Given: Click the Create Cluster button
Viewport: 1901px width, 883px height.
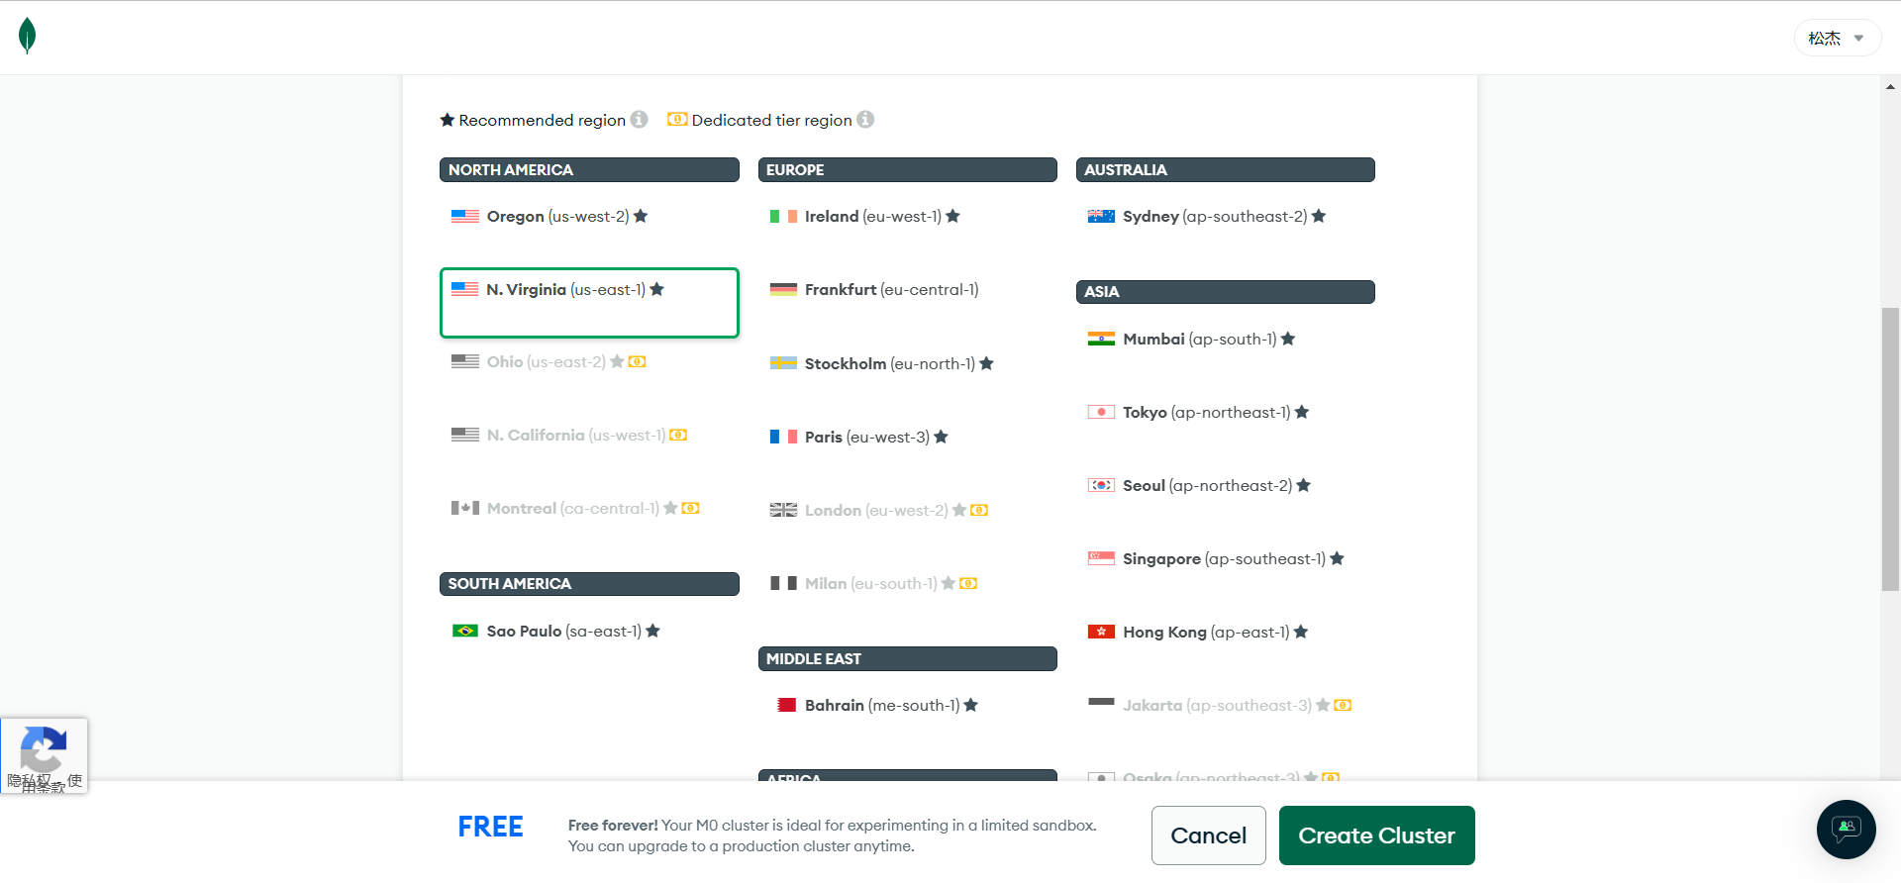Looking at the screenshot, I should pyautogui.click(x=1376, y=835).
